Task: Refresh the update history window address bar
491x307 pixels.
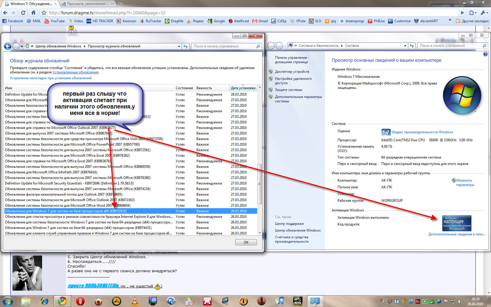Action: point(186,46)
